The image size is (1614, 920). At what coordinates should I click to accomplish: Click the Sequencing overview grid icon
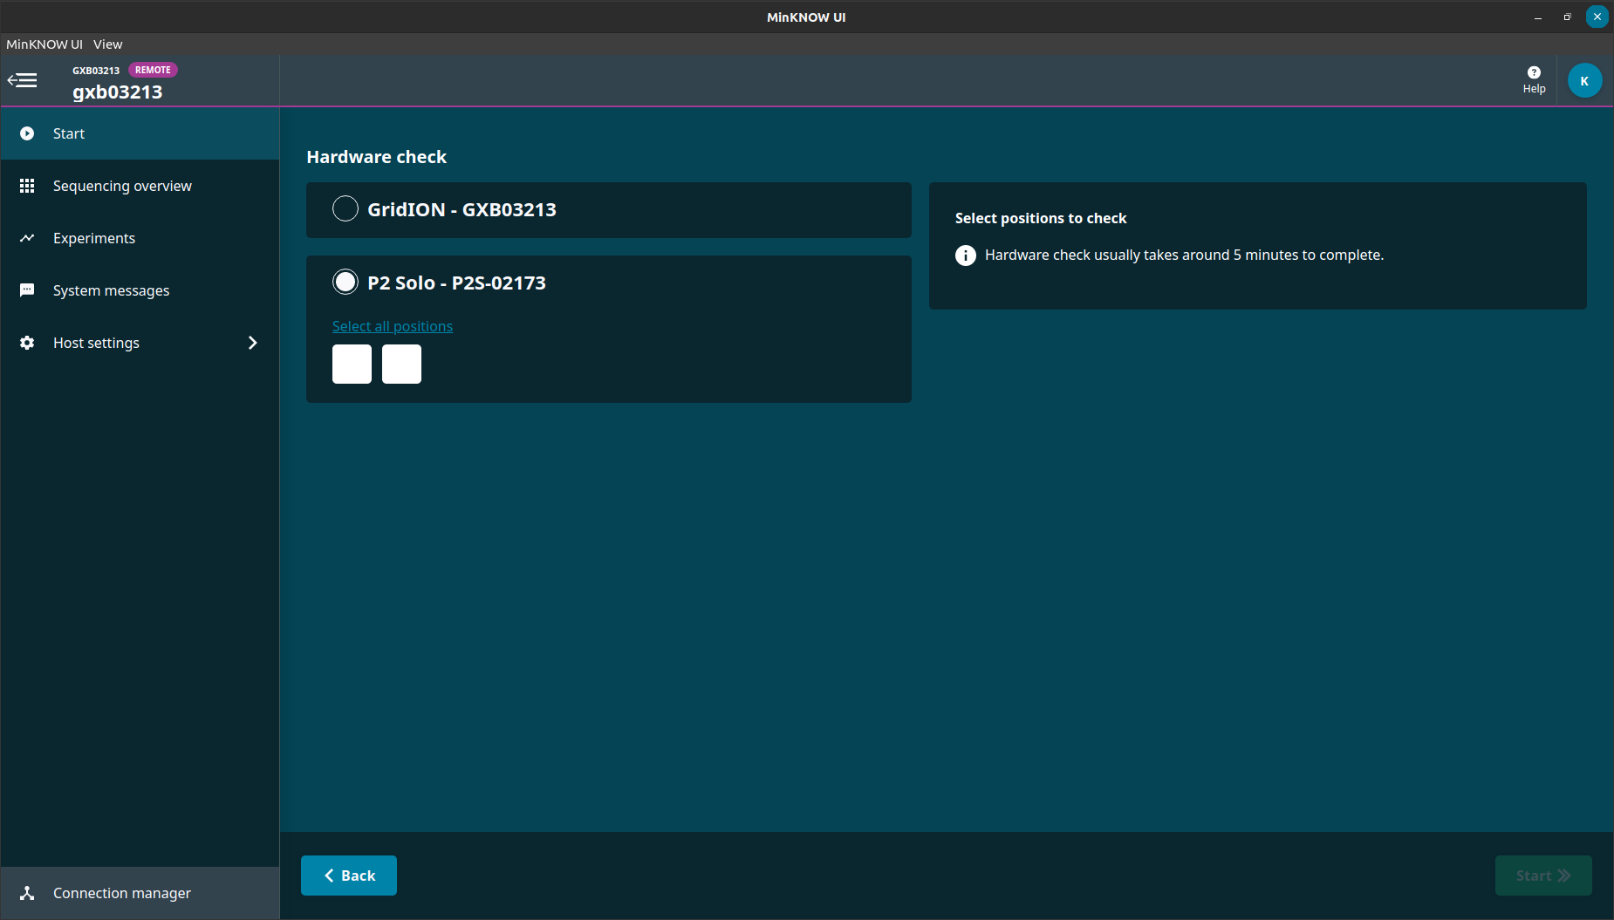[27, 186]
